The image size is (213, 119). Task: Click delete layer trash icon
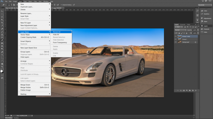(x=196, y=91)
